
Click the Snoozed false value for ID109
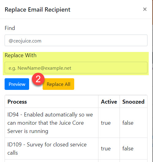click(128, 149)
